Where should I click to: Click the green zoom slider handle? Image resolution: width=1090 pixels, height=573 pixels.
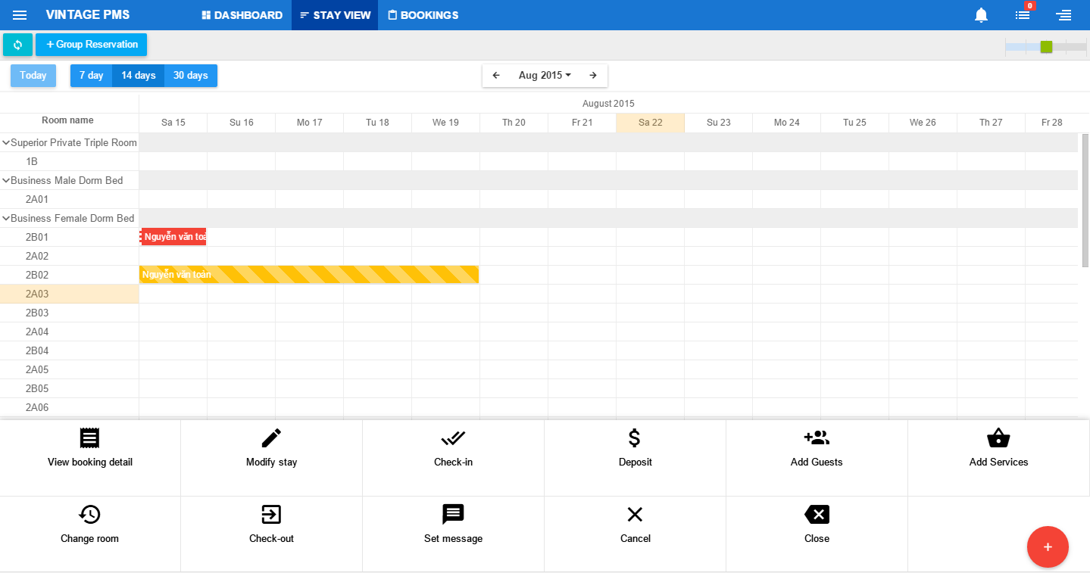1046,47
